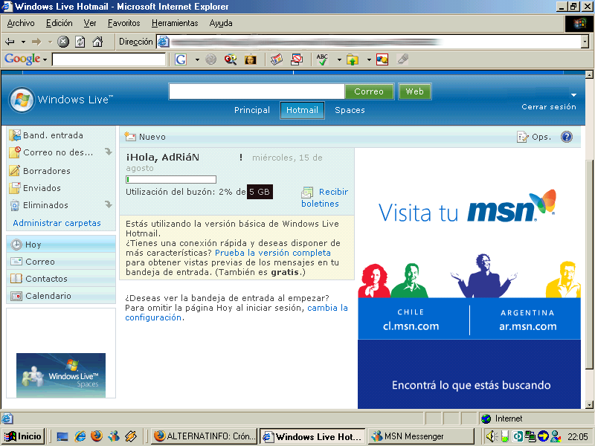Open MSN Messenger from the taskbar

(x=420, y=436)
